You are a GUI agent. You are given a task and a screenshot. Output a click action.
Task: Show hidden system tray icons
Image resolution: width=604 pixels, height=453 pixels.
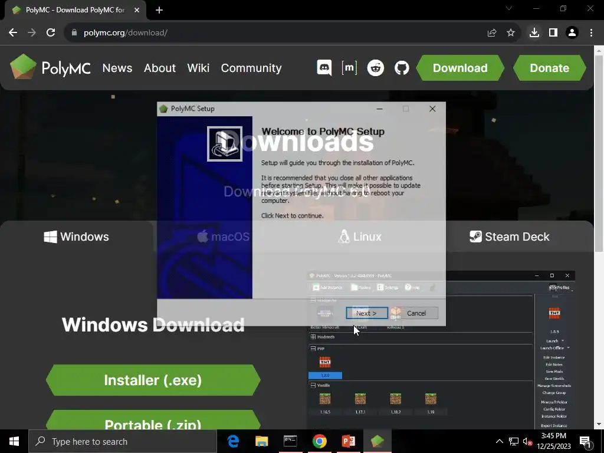click(499, 441)
